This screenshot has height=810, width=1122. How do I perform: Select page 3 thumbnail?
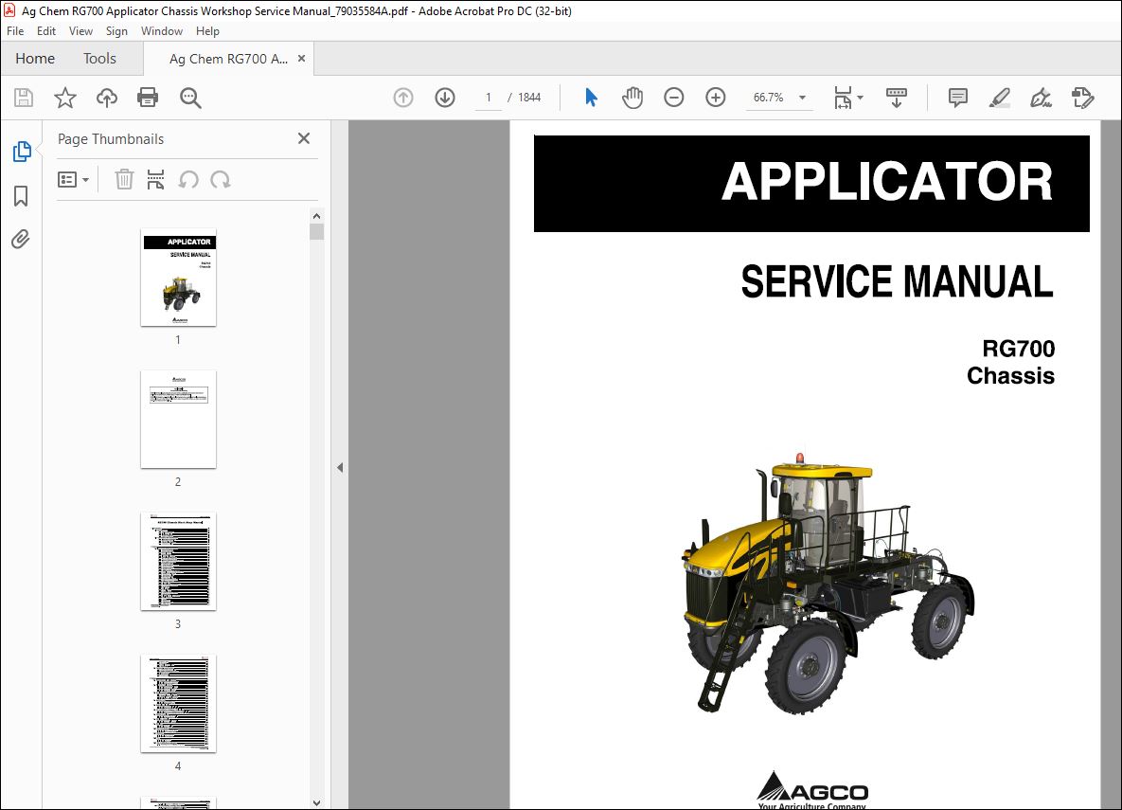[x=178, y=562]
